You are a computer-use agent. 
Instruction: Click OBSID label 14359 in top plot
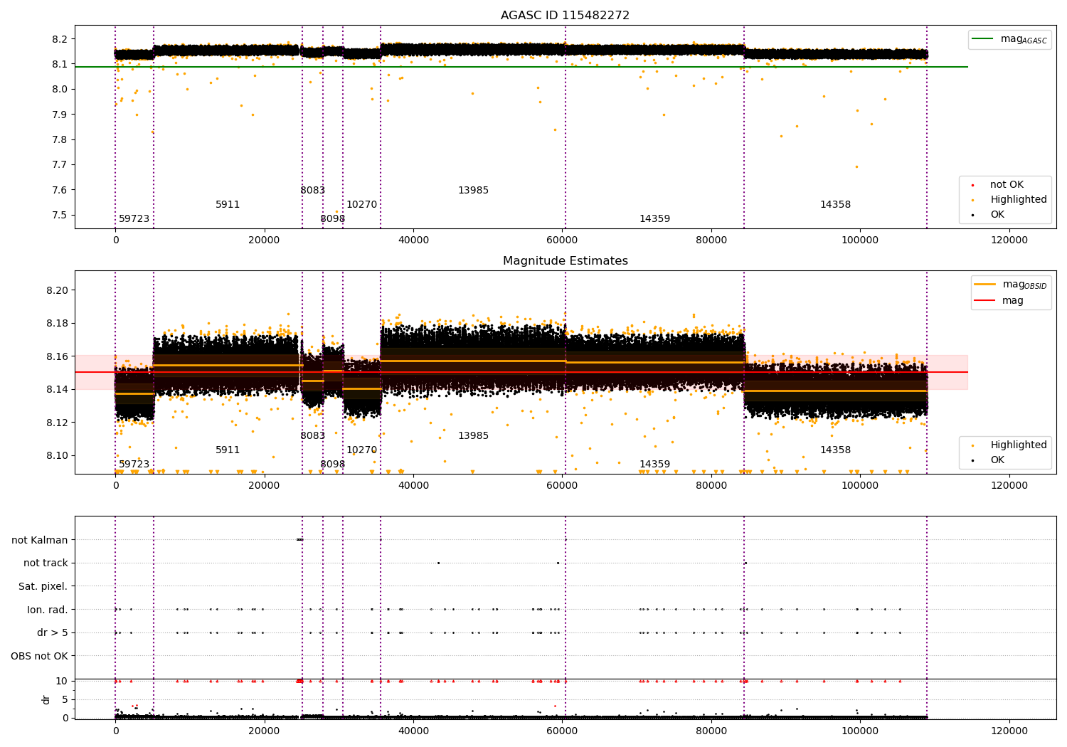pos(654,219)
